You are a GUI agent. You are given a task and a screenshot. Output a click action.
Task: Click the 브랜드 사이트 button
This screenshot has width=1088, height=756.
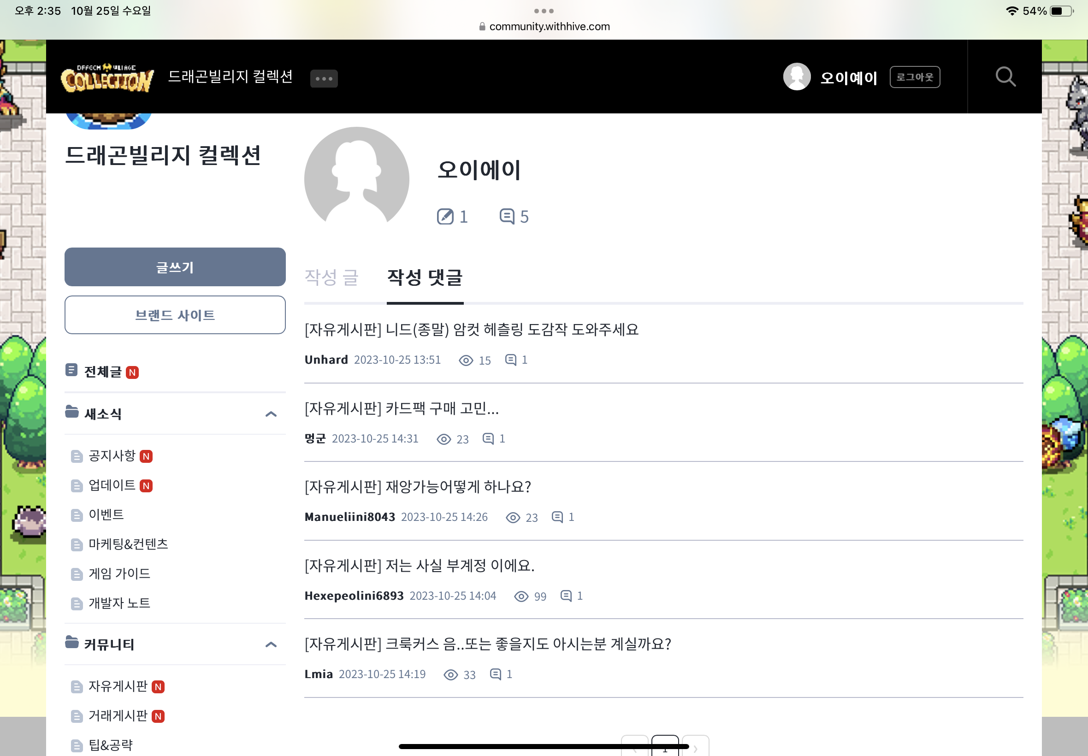pos(175,315)
